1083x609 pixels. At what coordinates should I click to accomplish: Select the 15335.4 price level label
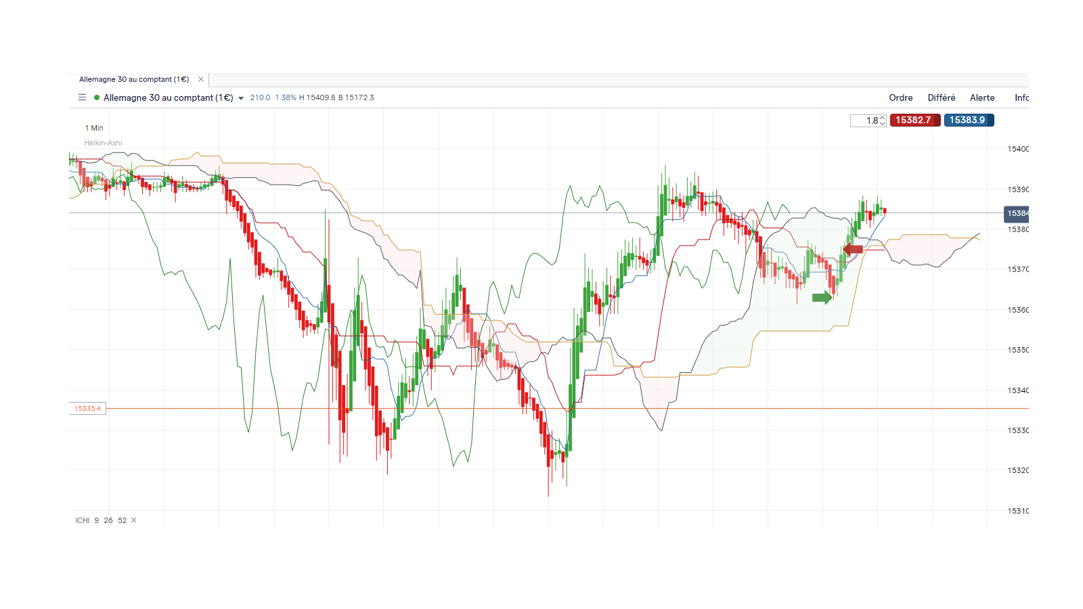pyautogui.click(x=87, y=409)
